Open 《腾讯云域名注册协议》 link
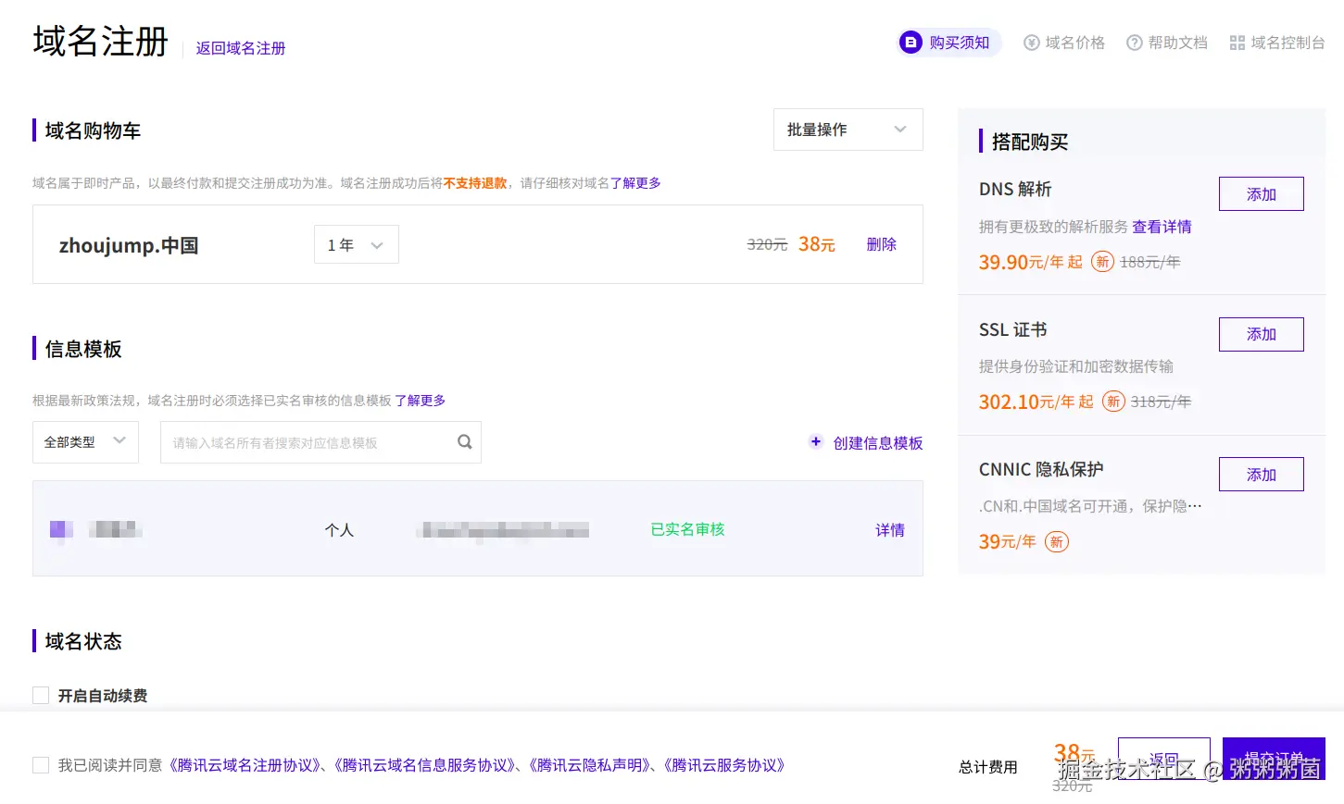 click(x=245, y=765)
